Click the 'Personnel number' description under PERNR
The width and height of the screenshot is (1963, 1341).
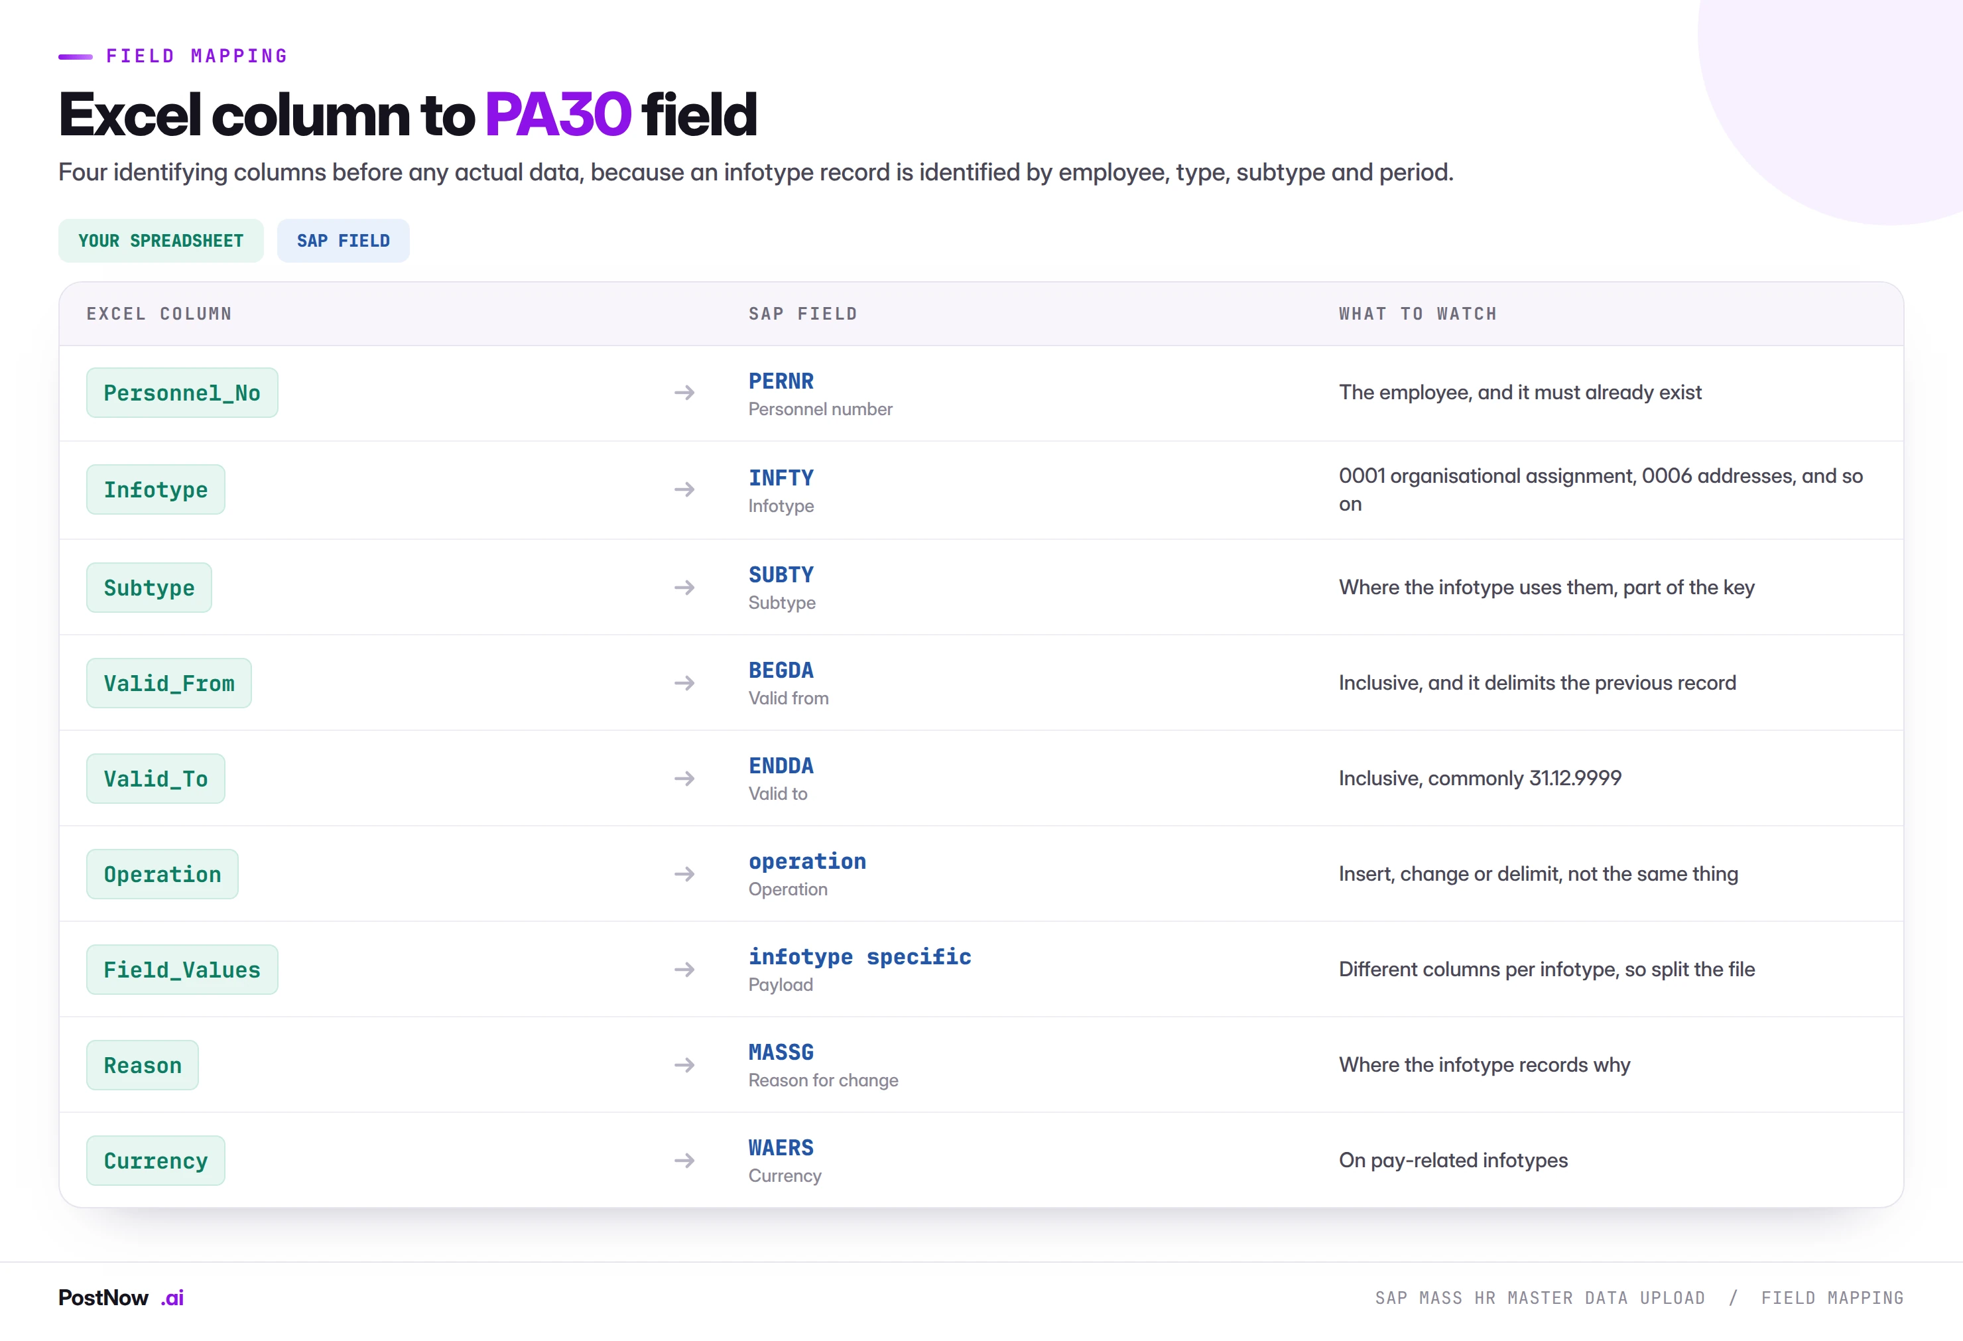(x=820, y=410)
